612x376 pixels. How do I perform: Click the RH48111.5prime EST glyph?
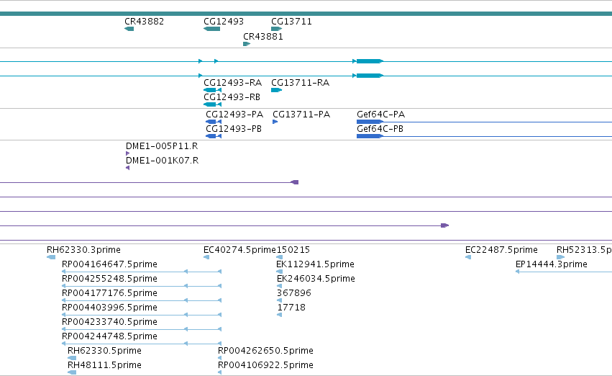click(x=72, y=372)
